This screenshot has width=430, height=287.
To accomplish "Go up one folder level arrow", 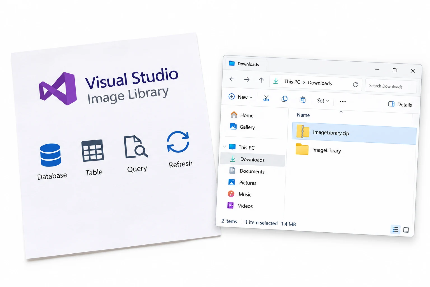I will click(x=261, y=80).
